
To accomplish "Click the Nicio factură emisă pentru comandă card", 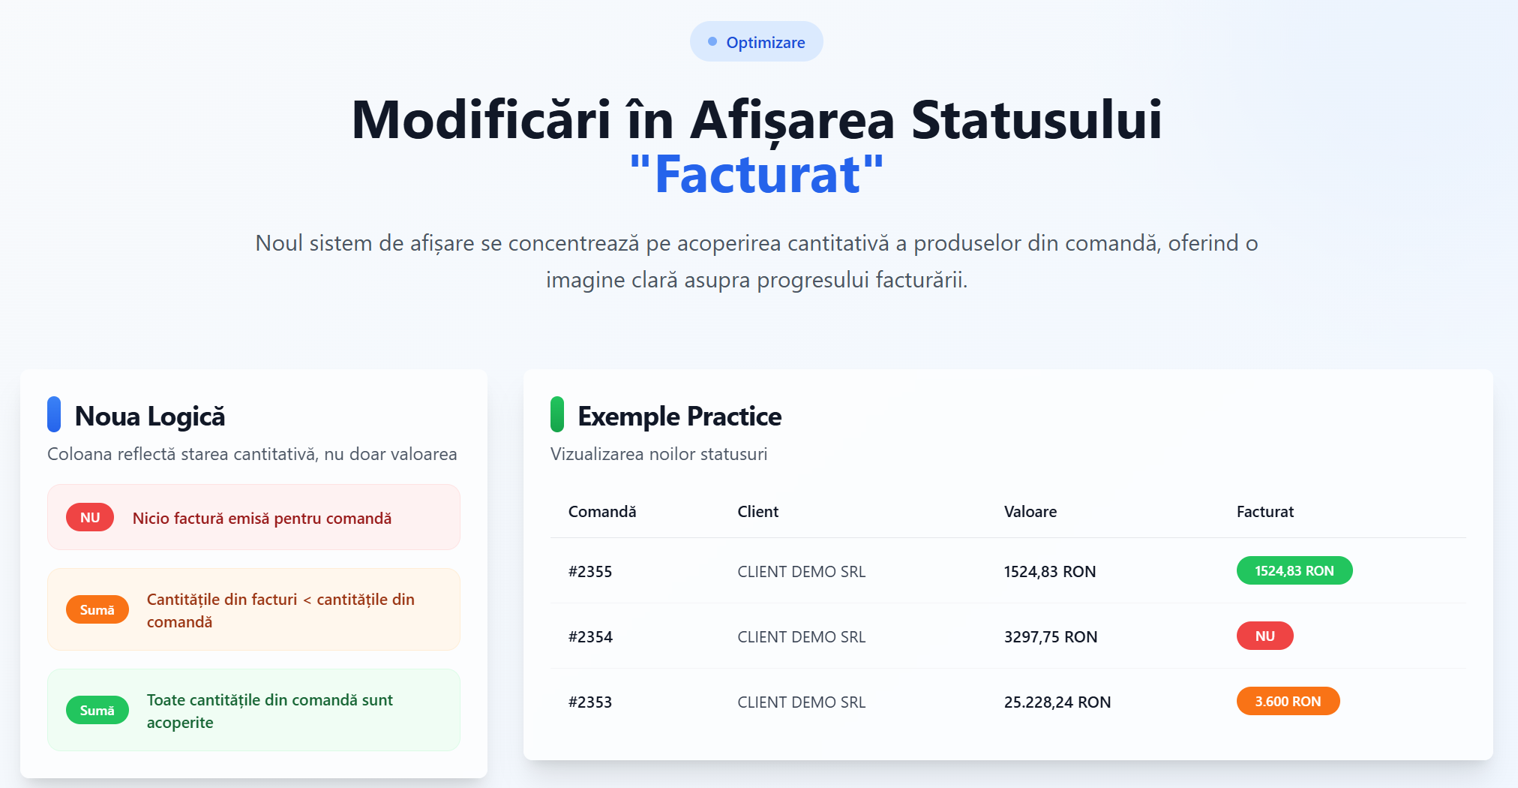I will tap(253, 517).
